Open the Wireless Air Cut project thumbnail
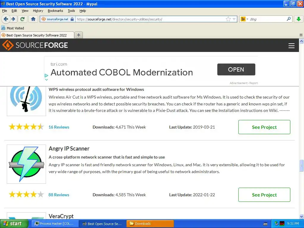The height and width of the screenshot is (228, 304). coord(26,101)
